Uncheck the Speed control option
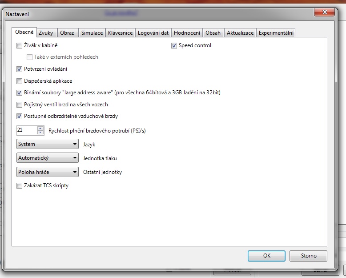346x278 pixels. click(174, 45)
